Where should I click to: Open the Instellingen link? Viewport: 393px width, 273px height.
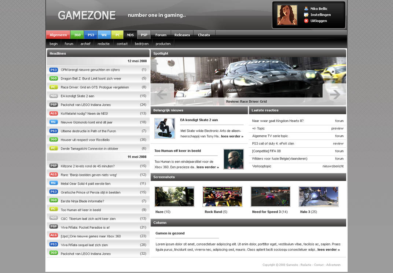coord(320,15)
